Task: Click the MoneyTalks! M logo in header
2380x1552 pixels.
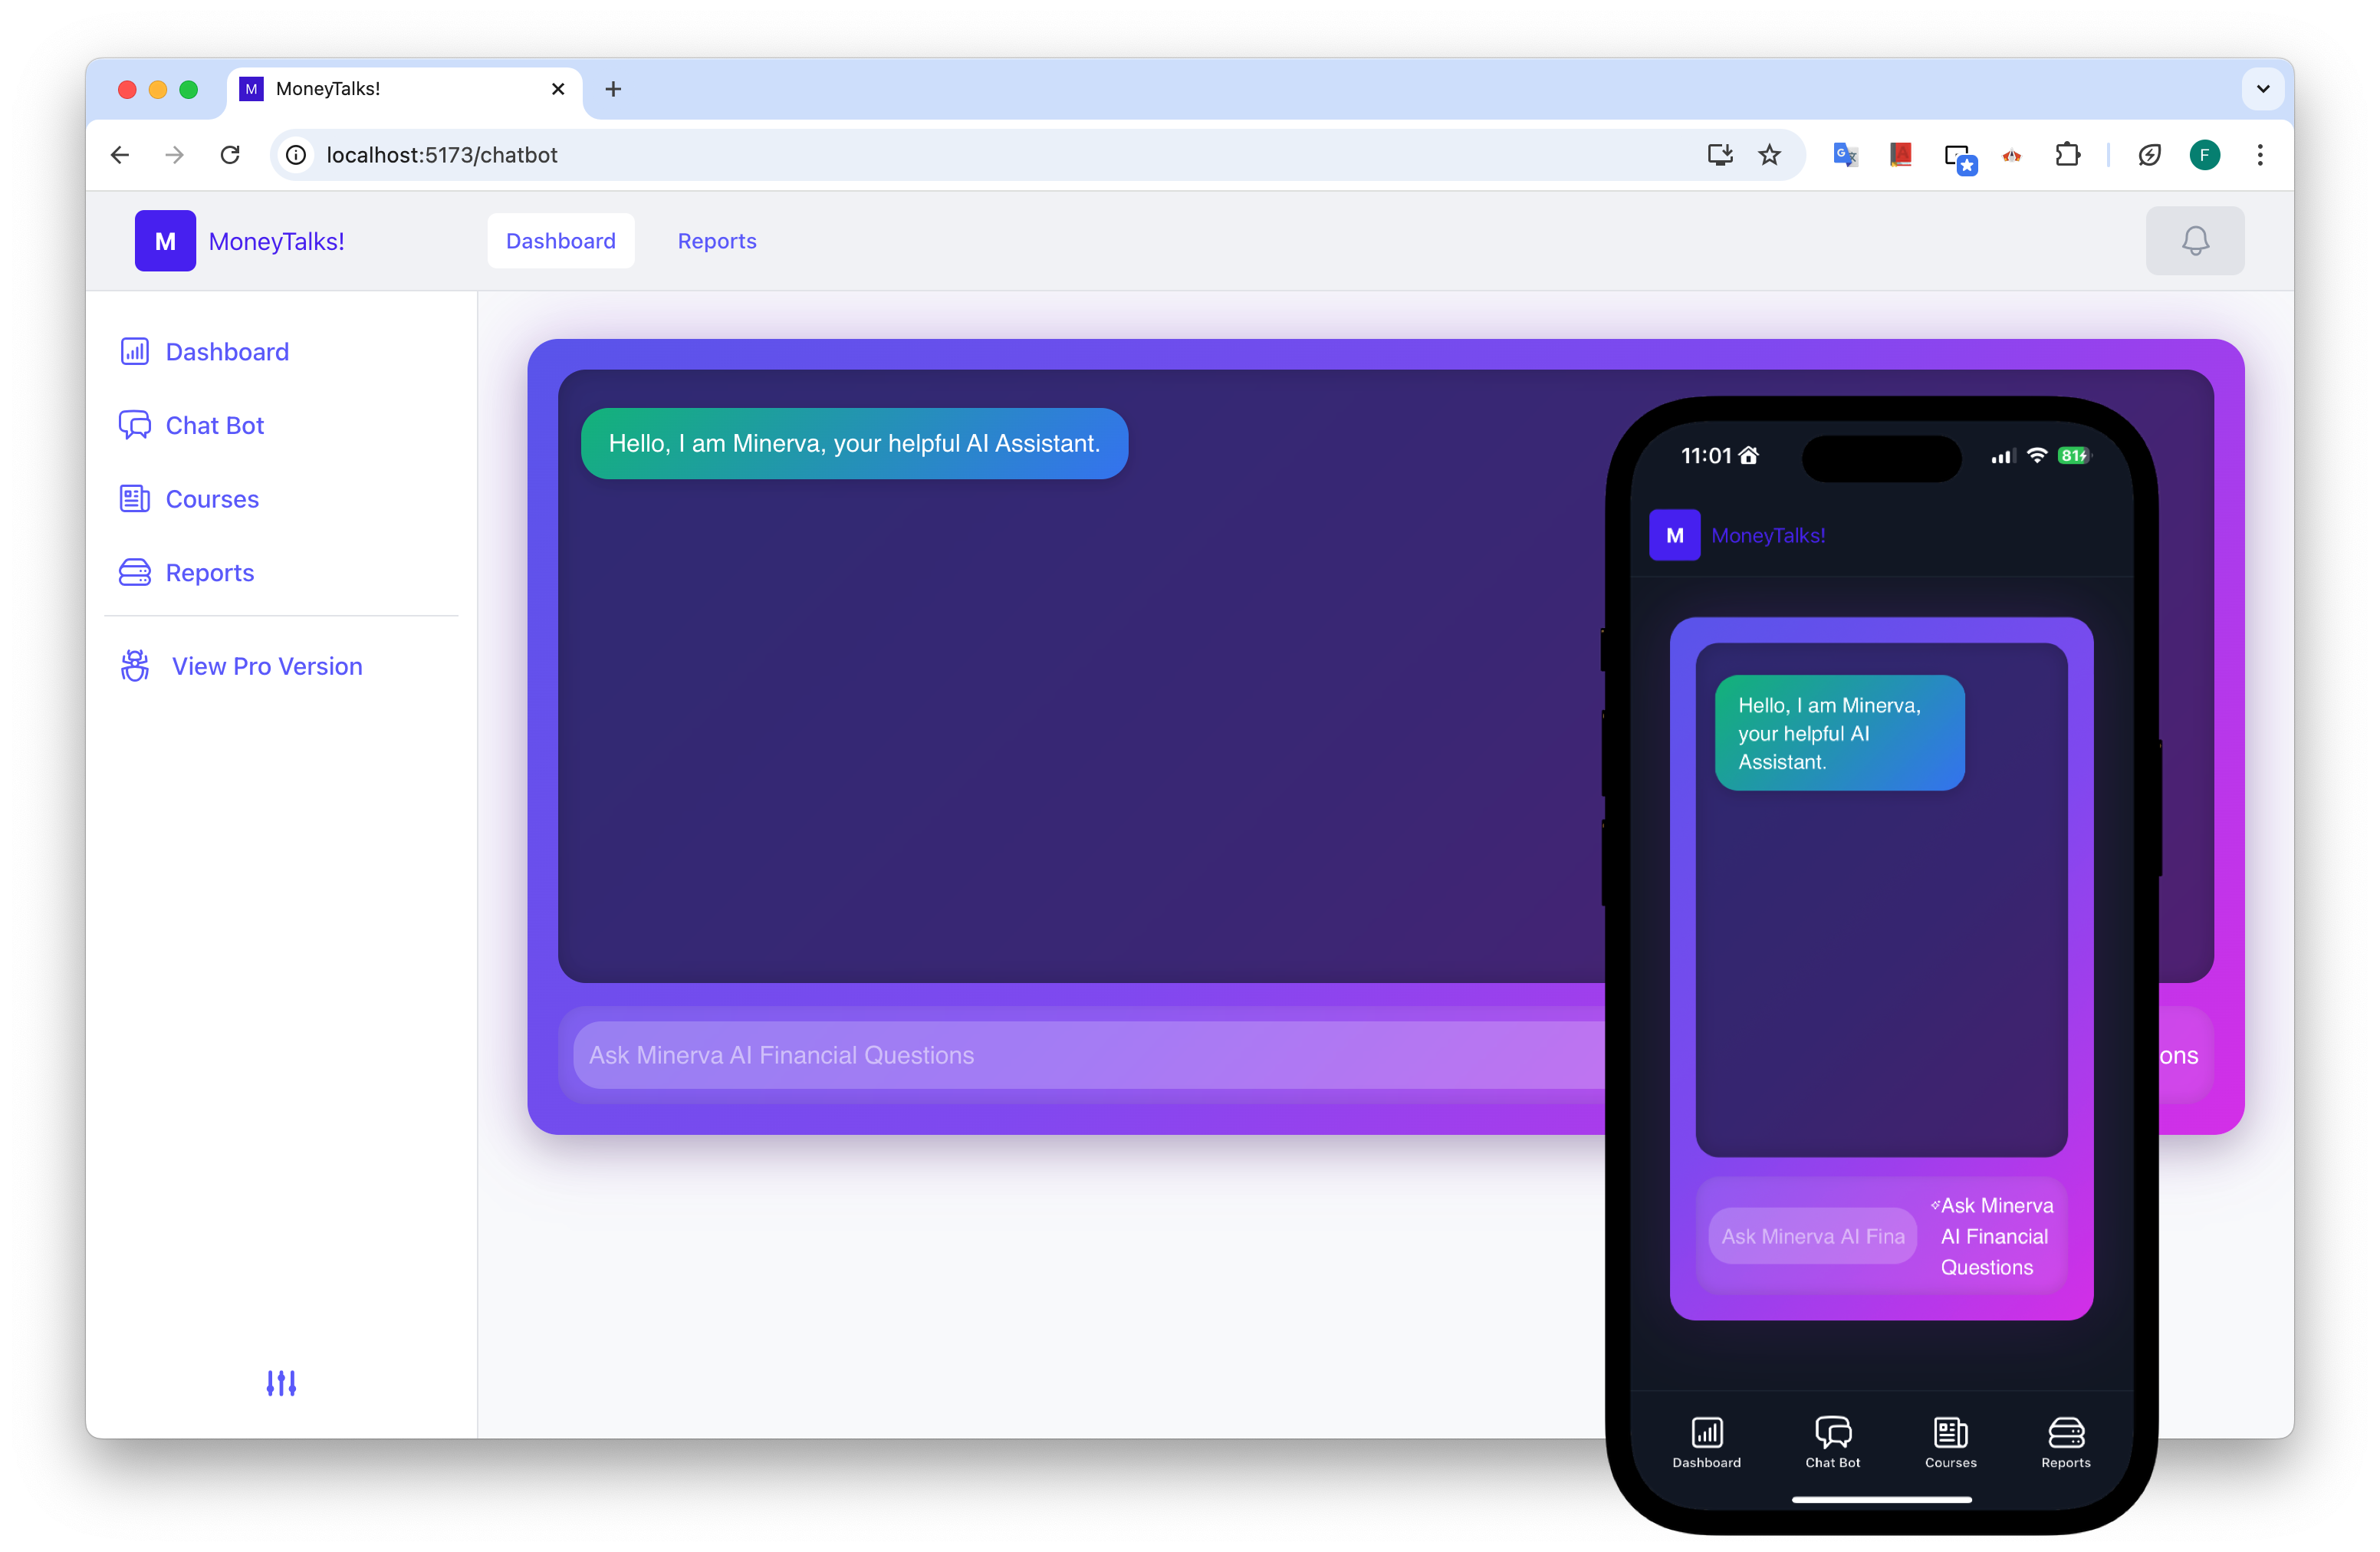Action: (165, 241)
